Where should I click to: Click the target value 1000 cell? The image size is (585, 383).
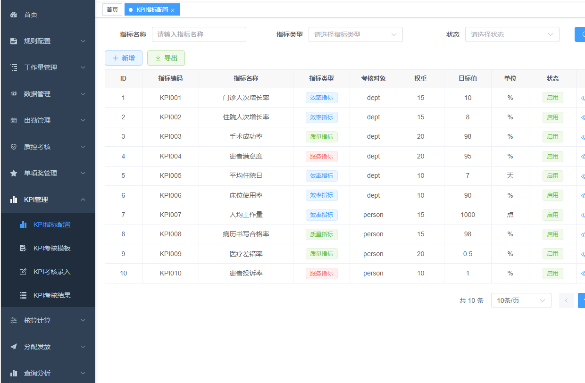coord(468,215)
